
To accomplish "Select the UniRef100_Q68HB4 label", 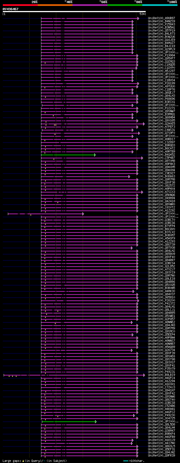I will [161, 118].
